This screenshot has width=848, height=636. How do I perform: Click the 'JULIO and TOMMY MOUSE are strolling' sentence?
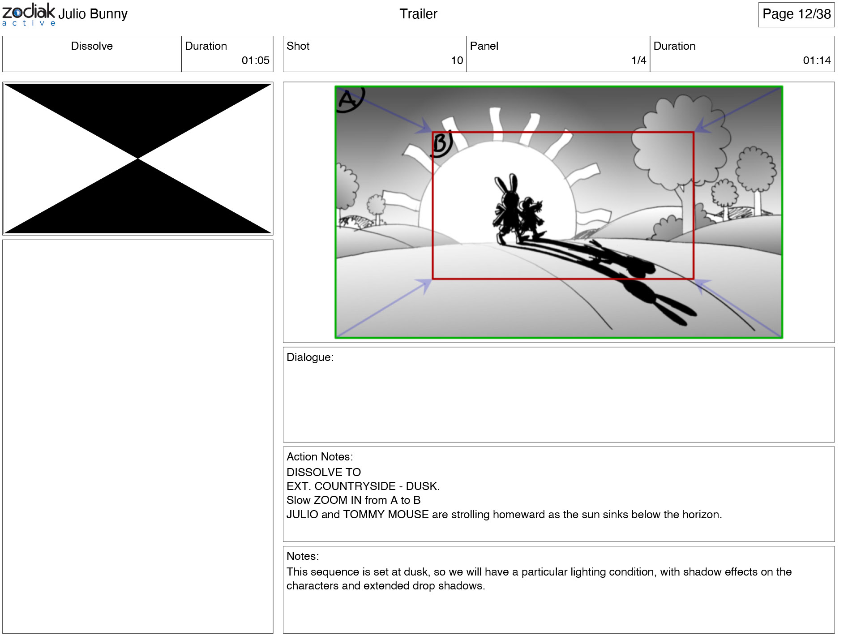click(x=504, y=514)
